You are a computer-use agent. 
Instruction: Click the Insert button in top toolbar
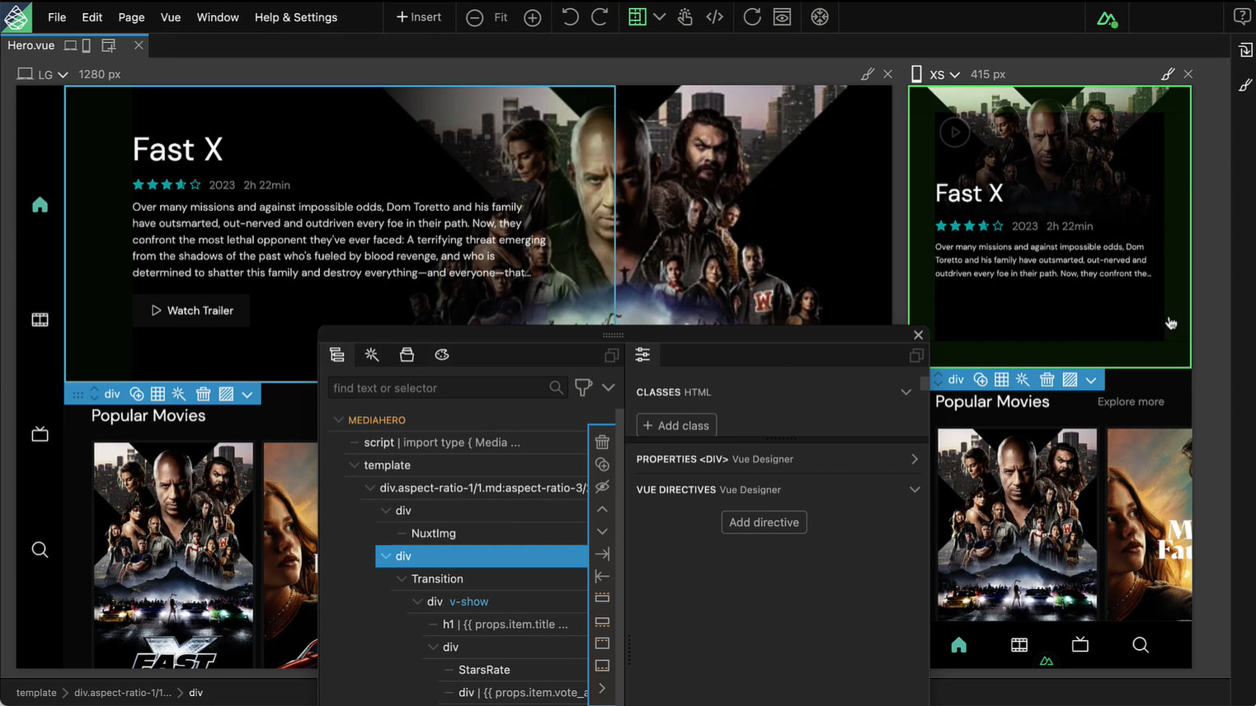[419, 17]
